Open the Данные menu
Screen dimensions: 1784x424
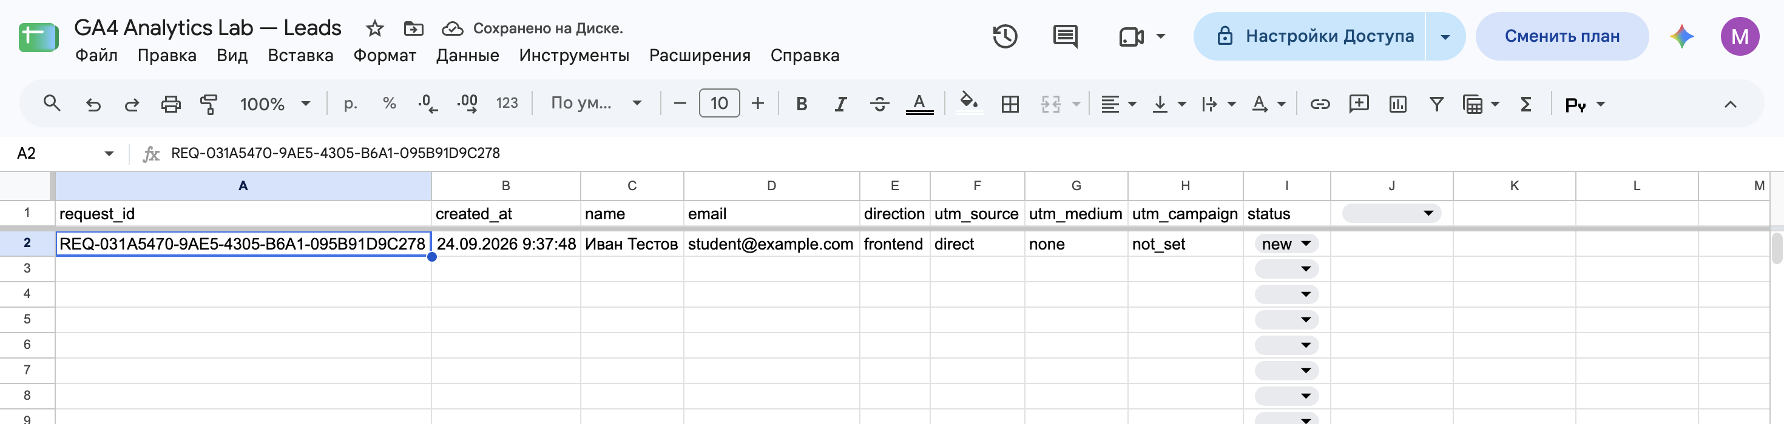point(467,55)
